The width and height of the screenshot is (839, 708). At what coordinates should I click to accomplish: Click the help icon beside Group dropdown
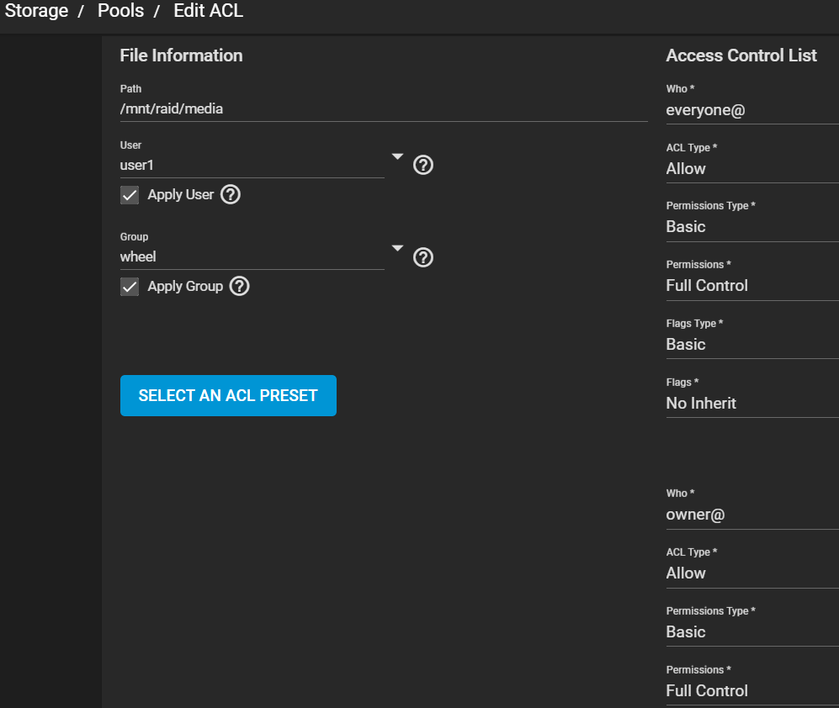pyautogui.click(x=422, y=257)
